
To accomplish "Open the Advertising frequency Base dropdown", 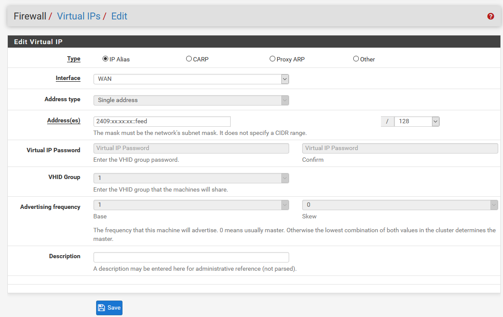I will pyautogui.click(x=191, y=205).
